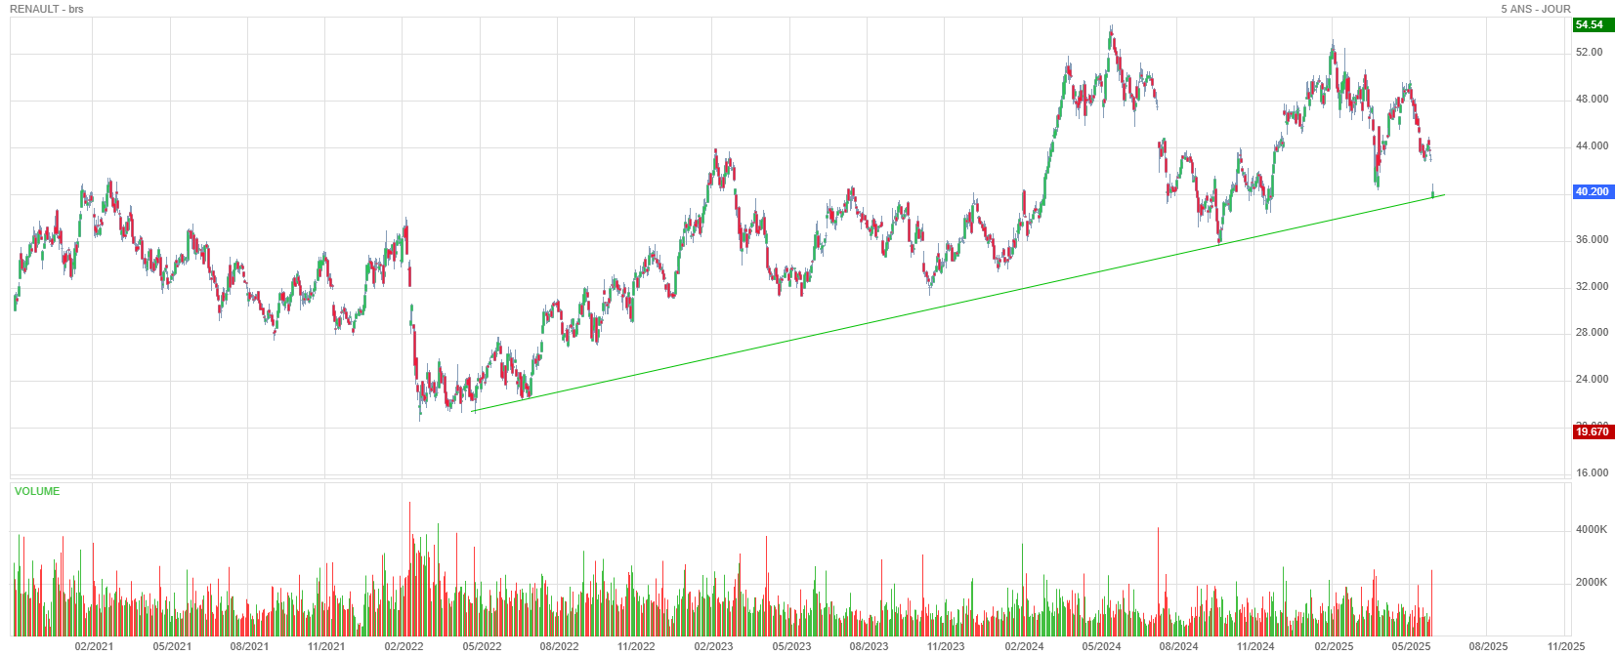Image resolution: width=1615 pixels, height=656 pixels.
Task: Click the RENAULT - brs chart title
Action: coord(47,9)
